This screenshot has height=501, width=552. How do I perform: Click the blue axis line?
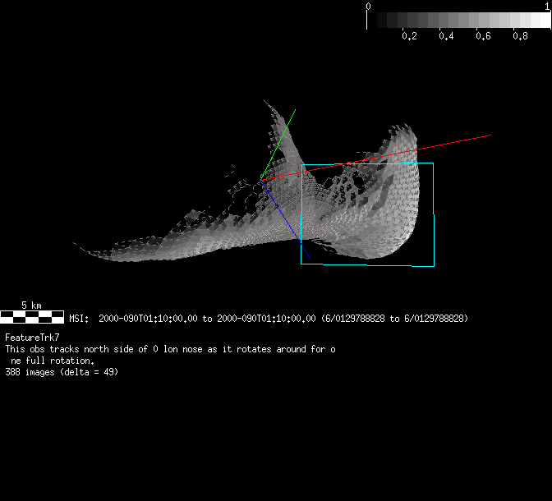pos(287,222)
